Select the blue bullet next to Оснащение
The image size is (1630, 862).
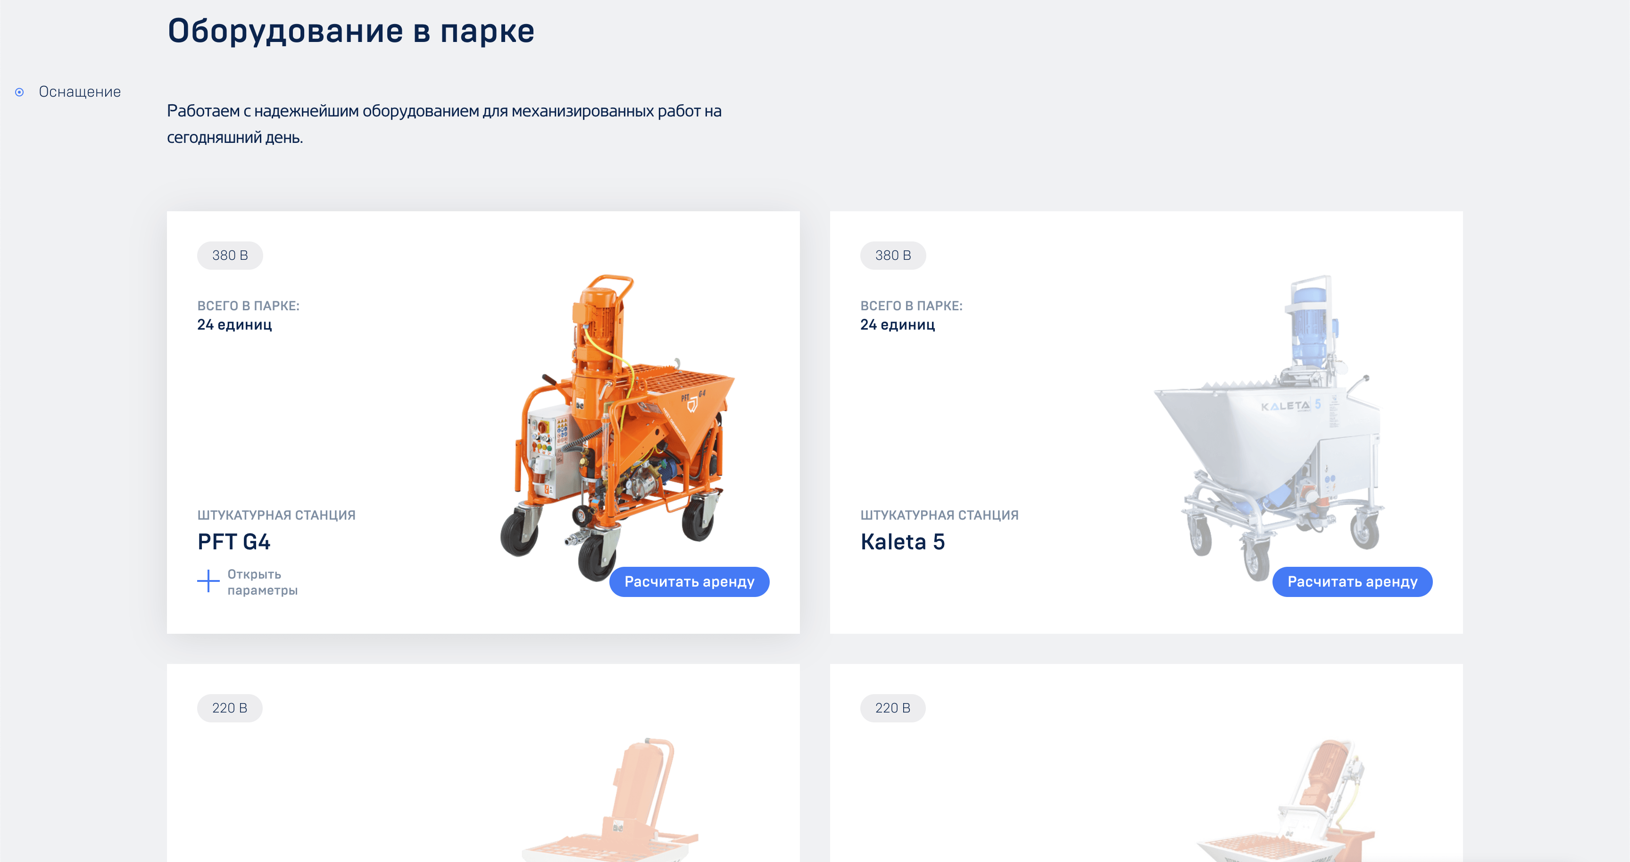point(20,92)
